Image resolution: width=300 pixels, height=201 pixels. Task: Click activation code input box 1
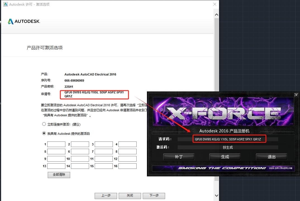click(x=56, y=144)
